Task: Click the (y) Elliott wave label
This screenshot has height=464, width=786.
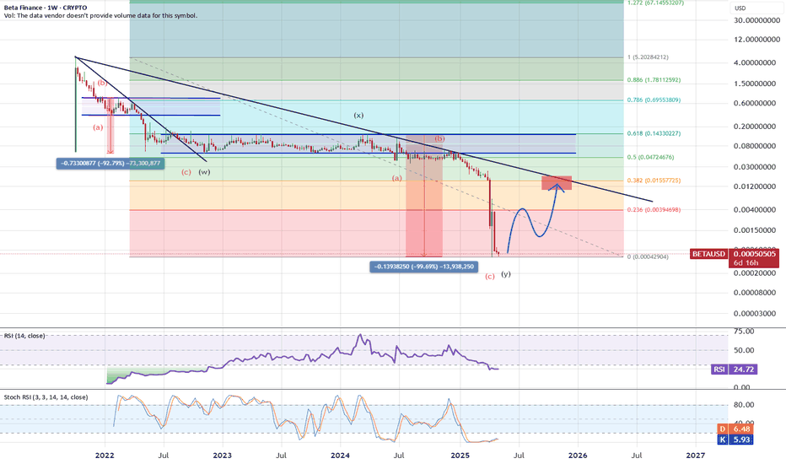Action: tap(506, 274)
